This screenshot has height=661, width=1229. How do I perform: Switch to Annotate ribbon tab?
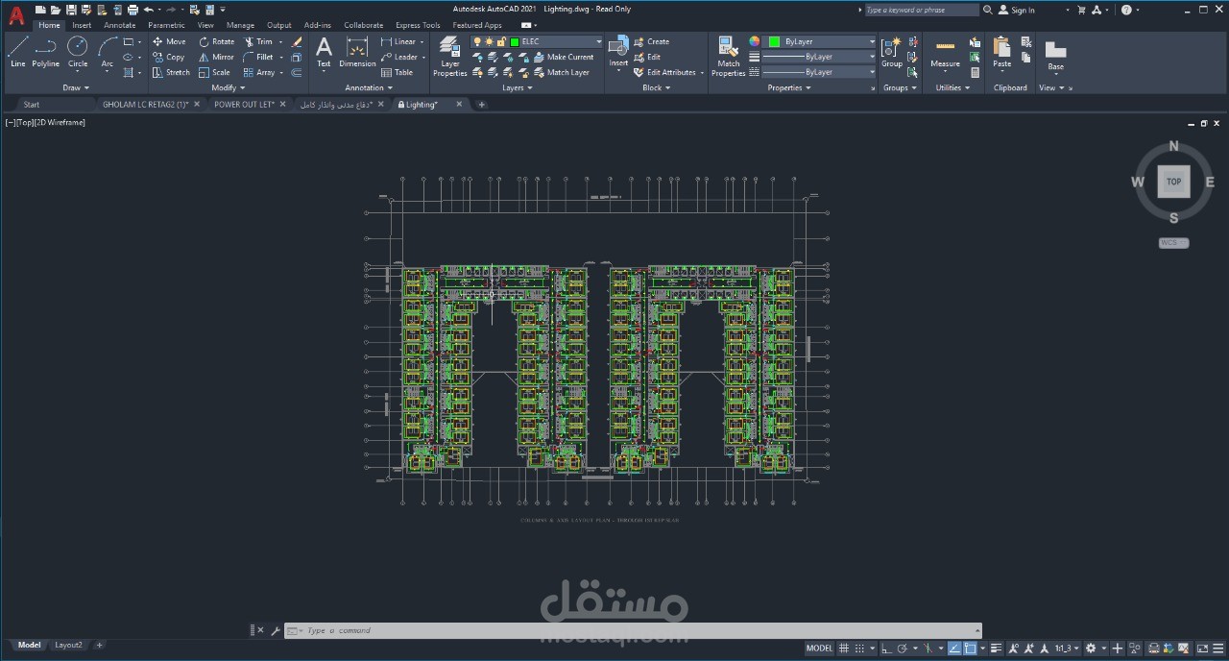(120, 25)
